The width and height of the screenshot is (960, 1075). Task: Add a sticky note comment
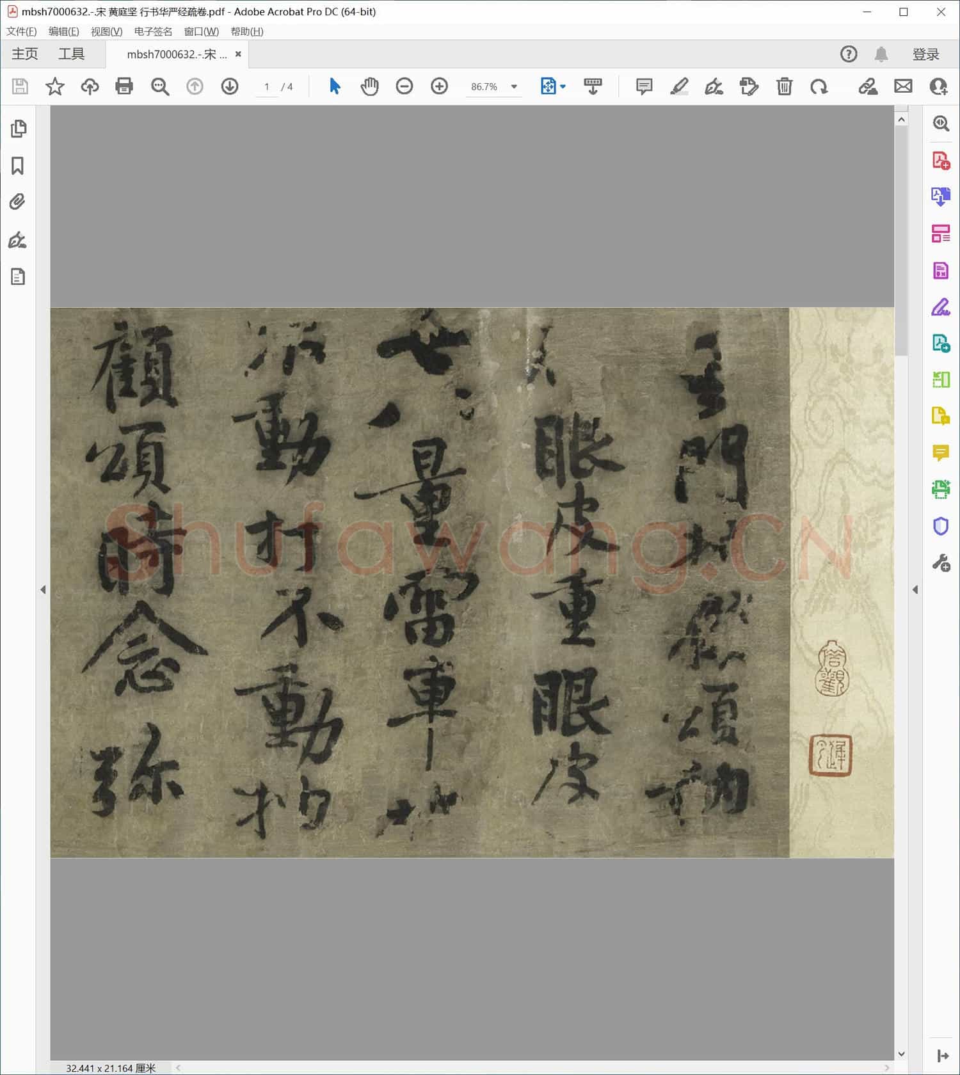(644, 86)
